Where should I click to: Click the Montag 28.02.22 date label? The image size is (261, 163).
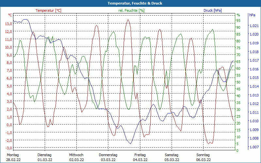(12, 157)
